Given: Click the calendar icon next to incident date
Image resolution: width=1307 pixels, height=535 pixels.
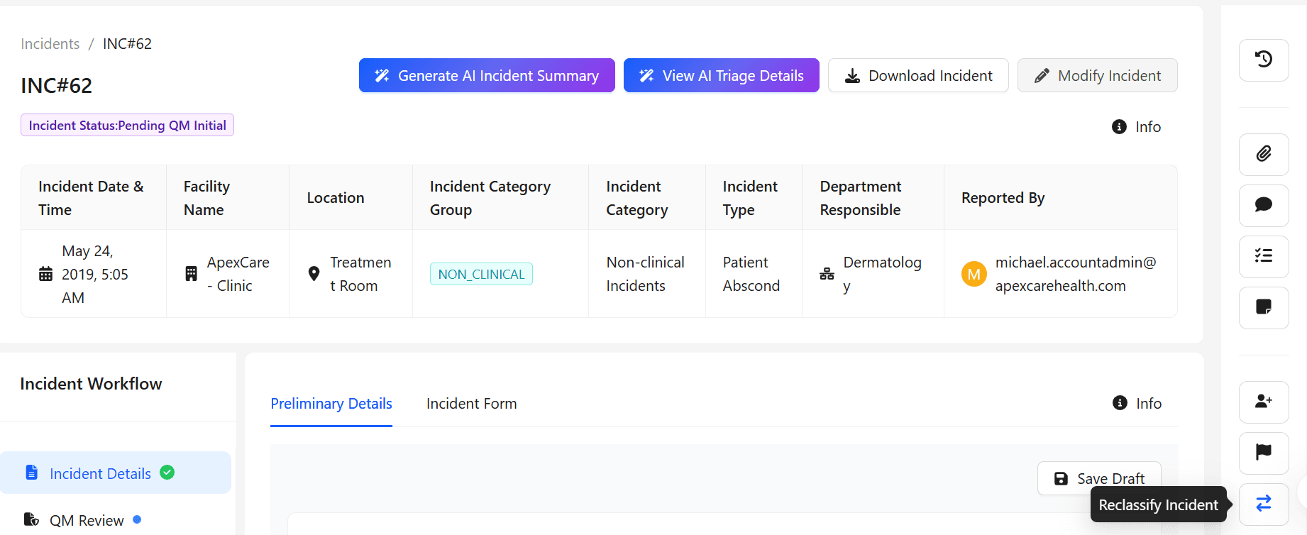Looking at the screenshot, I should click(44, 274).
